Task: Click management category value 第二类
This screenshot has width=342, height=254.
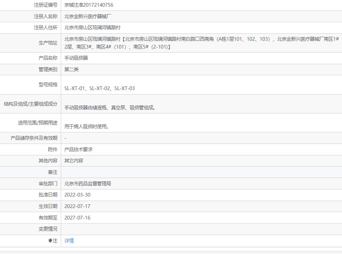Action: pos(72,69)
